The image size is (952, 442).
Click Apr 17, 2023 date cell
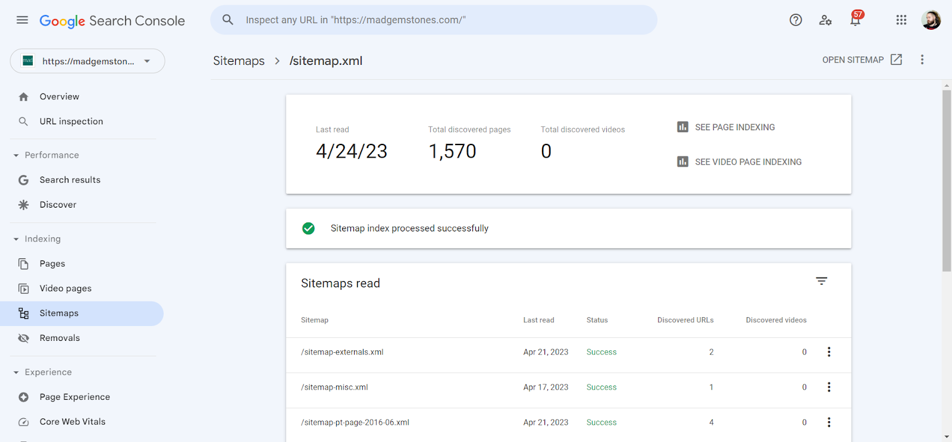pyautogui.click(x=546, y=387)
